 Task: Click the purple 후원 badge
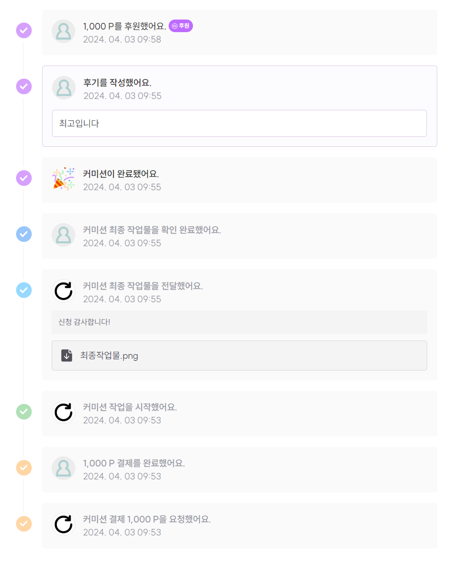pos(181,26)
